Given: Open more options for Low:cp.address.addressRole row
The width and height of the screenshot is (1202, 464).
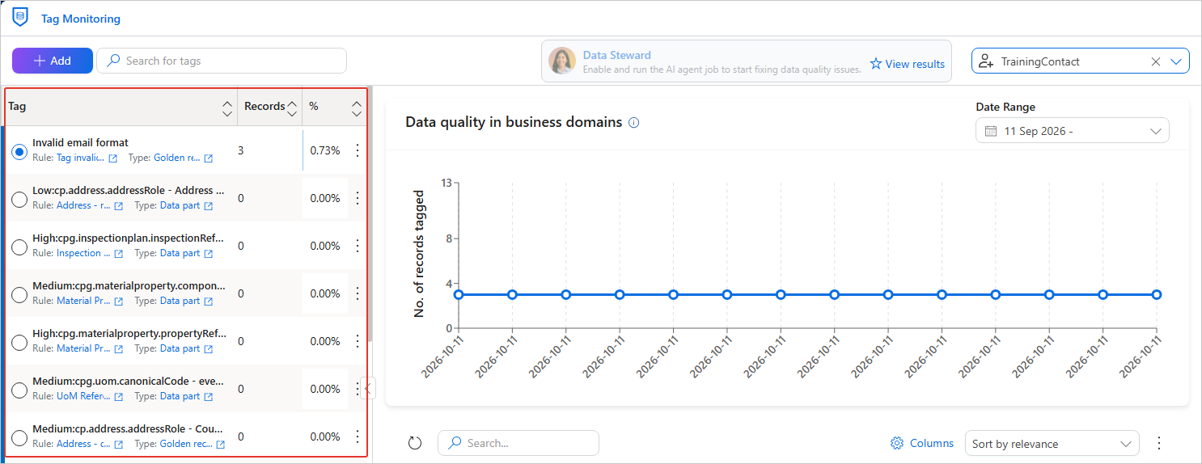Looking at the screenshot, I should [358, 198].
